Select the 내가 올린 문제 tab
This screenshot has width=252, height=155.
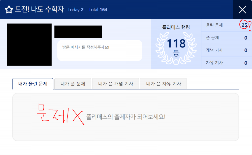pos(33,84)
